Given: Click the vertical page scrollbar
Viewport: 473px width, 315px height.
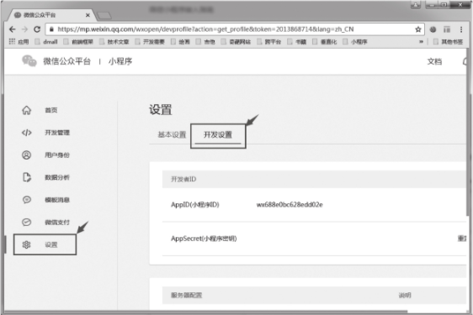Looking at the screenshot, I should [x=468, y=132].
